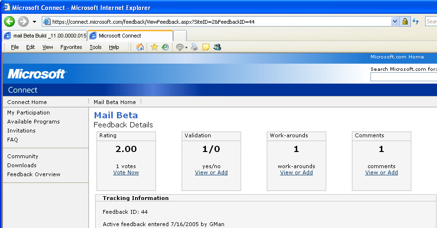
Task: Click the page icon in the address bar
Action: click(x=47, y=21)
